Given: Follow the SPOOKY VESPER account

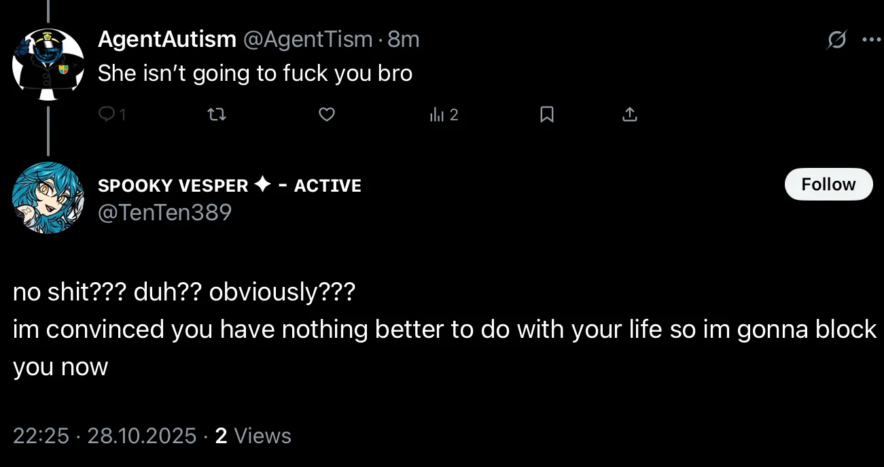Looking at the screenshot, I should [828, 184].
